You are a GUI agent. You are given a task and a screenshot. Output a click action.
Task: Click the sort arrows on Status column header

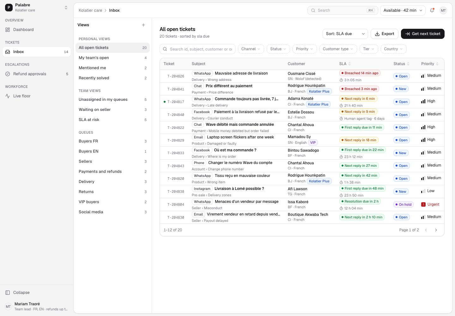[x=408, y=64]
